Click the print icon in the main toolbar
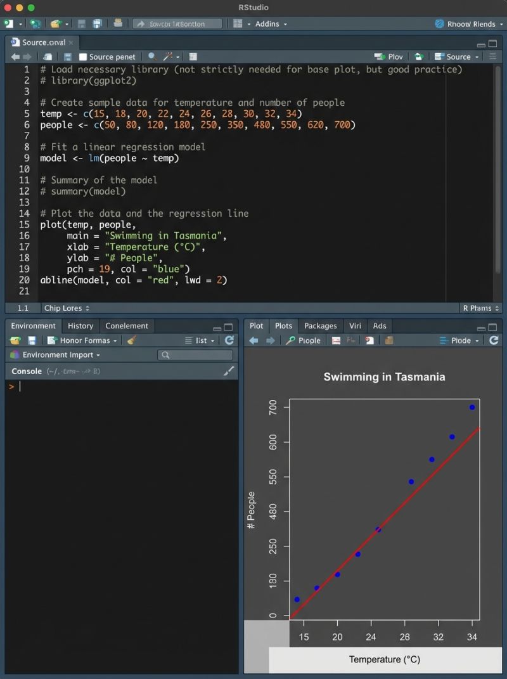 pyautogui.click(x=118, y=23)
